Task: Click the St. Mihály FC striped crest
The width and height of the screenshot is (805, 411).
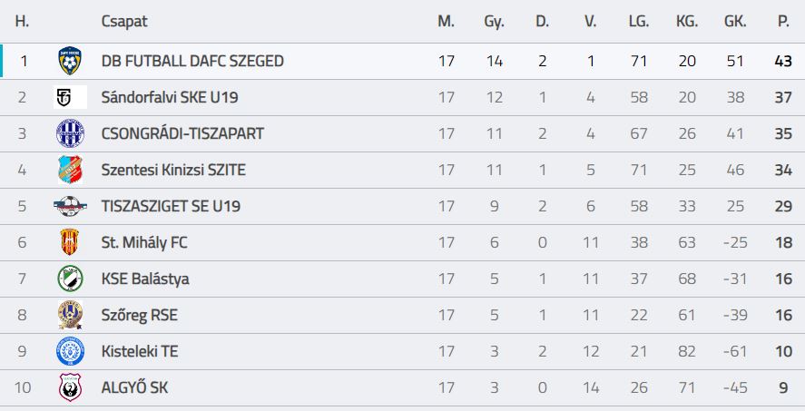Action: [x=70, y=242]
